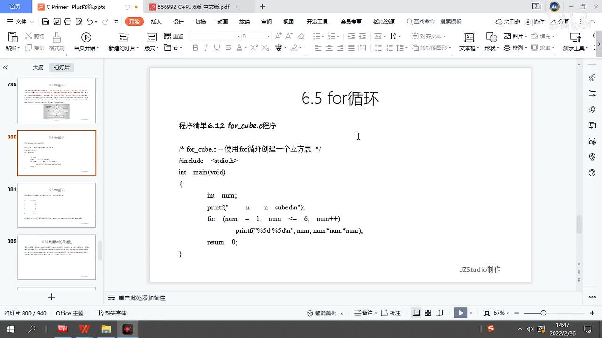
Task: Toggle Italic formatting
Action: click(206, 48)
